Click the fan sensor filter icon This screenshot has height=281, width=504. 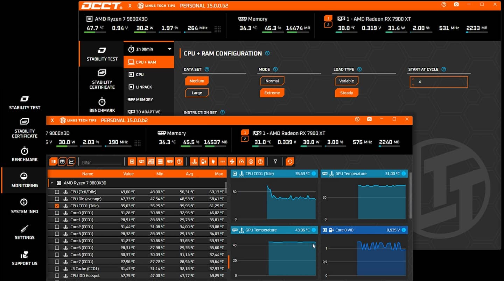pyautogui.click(x=232, y=162)
